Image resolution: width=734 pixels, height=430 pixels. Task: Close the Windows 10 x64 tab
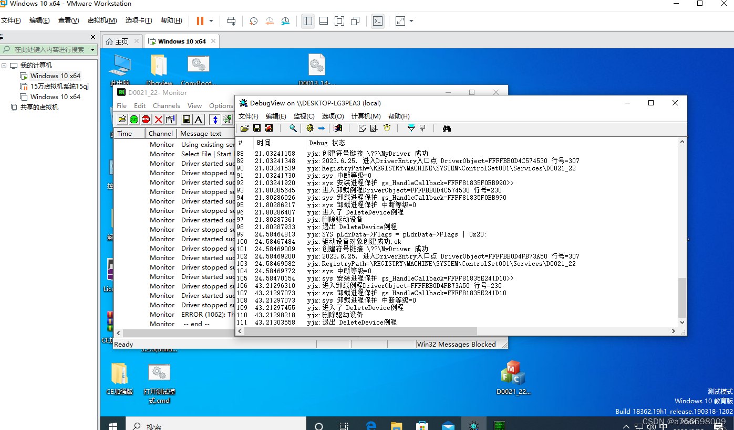(213, 41)
